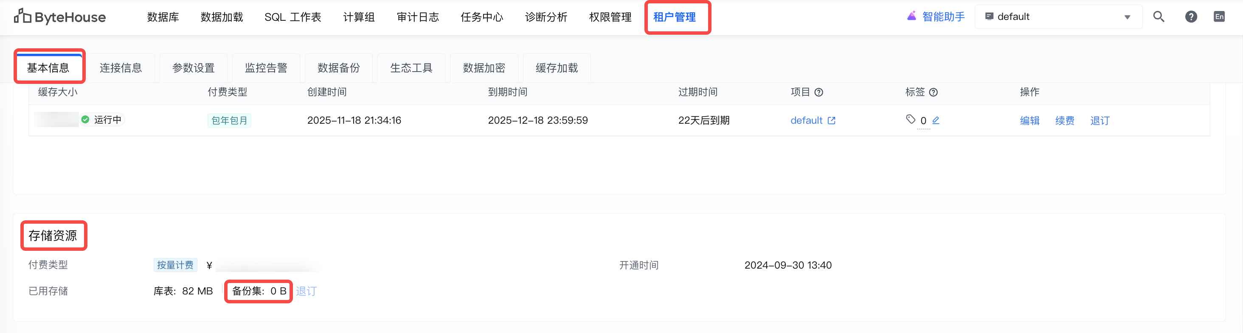Switch to the 连接信息 tab
Viewport: 1243px width, 333px height.
121,68
